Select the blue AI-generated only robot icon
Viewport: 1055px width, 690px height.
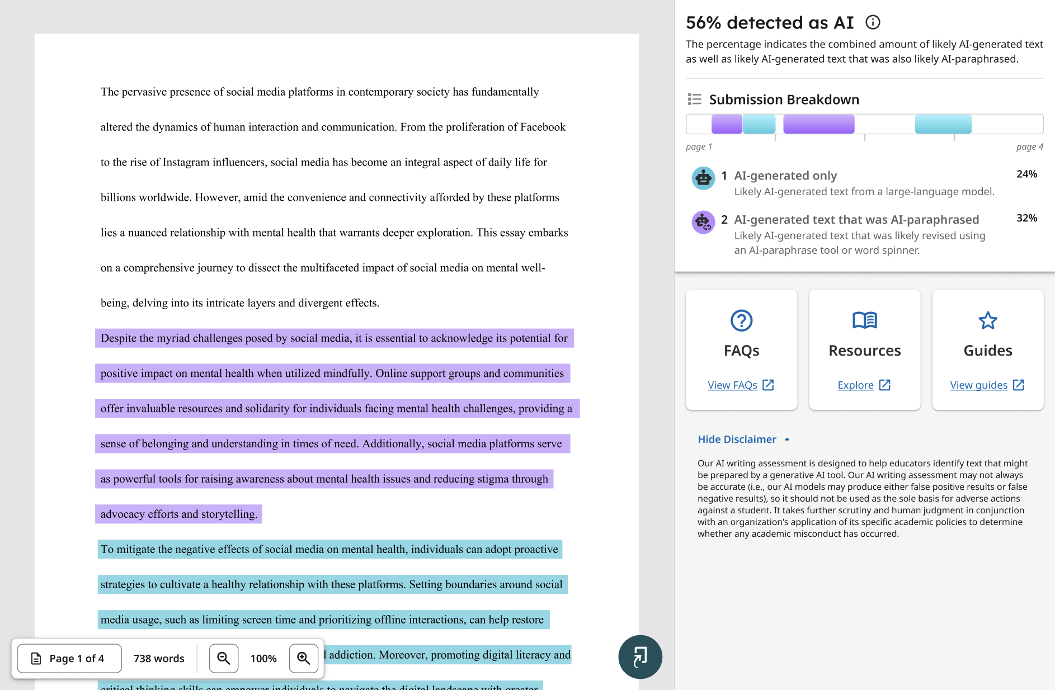tap(703, 178)
